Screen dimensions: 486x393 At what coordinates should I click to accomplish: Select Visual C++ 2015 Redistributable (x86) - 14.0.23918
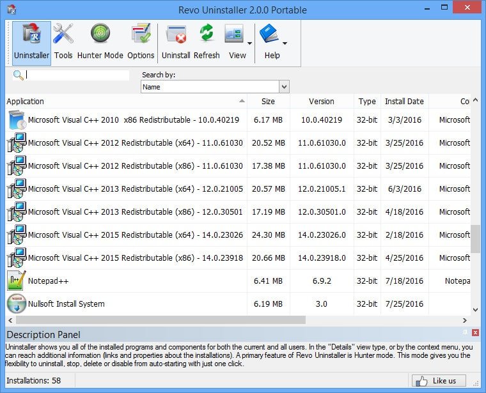[x=136, y=258]
